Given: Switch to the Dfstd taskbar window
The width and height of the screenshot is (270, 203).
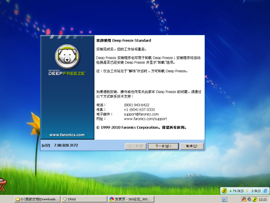Looking at the screenshot, I should tap(84, 199).
